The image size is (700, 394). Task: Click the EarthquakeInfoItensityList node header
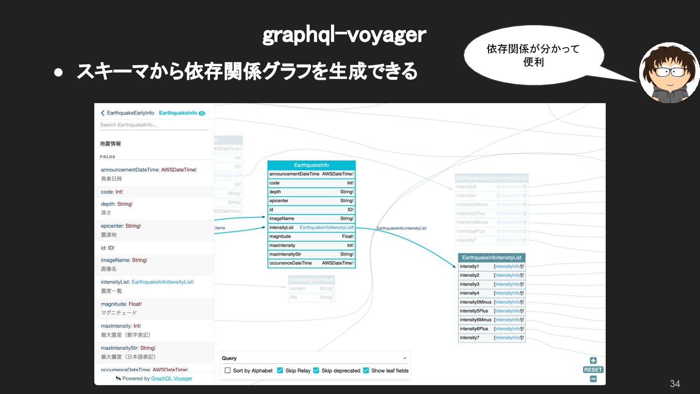point(492,257)
